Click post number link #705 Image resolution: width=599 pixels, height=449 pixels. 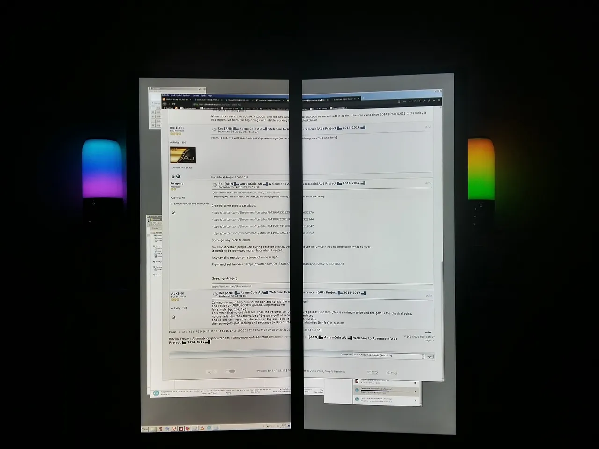click(428, 127)
